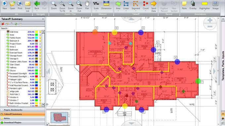The height and width of the screenshot is (126, 225).
Task: Click the yellow swatch for Wall Area
Action: [37, 32]
